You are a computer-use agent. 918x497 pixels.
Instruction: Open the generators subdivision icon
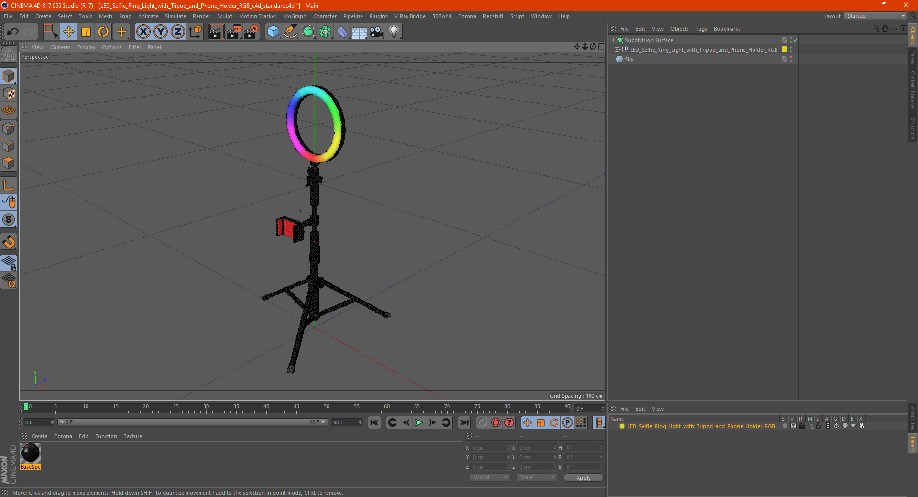tap(308, 32)
